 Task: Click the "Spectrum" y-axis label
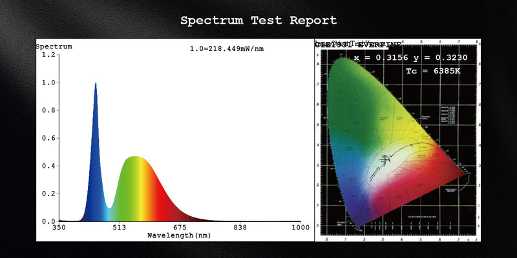click(x=54, y=46)
